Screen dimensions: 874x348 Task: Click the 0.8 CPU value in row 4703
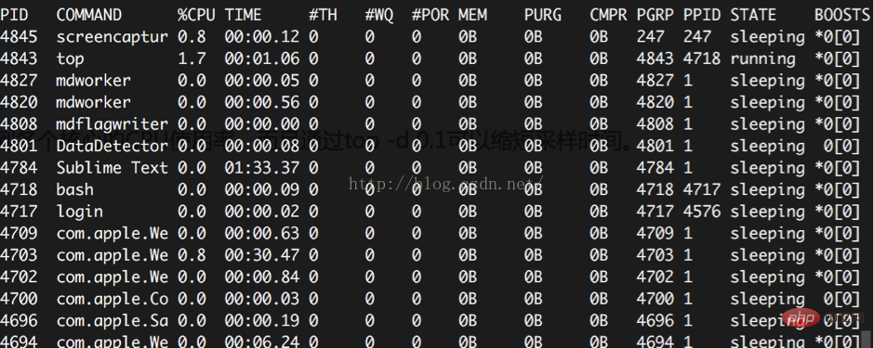[192, 255]
